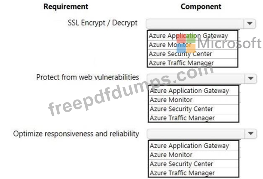Open the SSL Encrypt / Decrypt dropdown arrow
The width and height of the screenshot is (263, 179).
pos(249,24)
